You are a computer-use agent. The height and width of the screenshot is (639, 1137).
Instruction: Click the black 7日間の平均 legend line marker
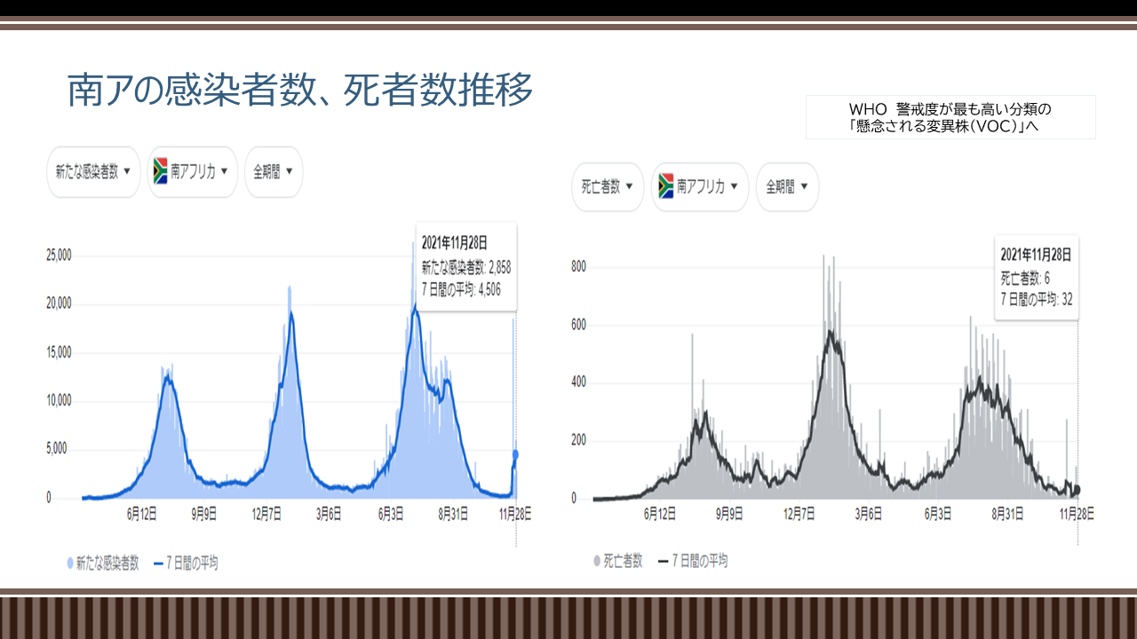coord(663,561)
